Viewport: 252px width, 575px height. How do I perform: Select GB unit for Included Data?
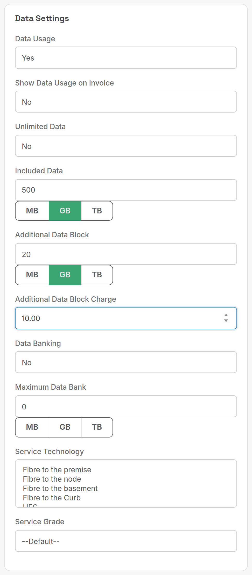(x=65, y=211)
